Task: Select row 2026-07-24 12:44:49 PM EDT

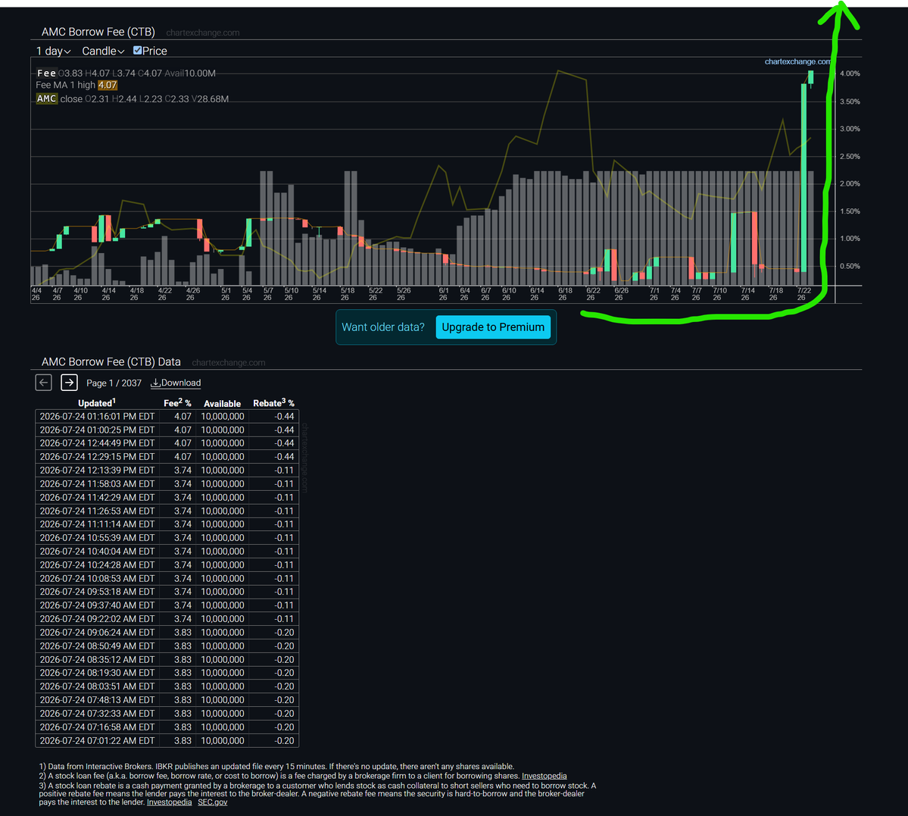Action: tap(167, 443)
